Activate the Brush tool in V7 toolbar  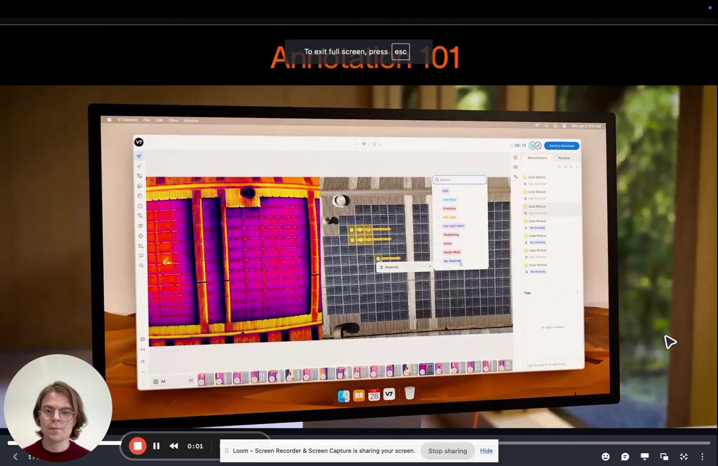140,186
